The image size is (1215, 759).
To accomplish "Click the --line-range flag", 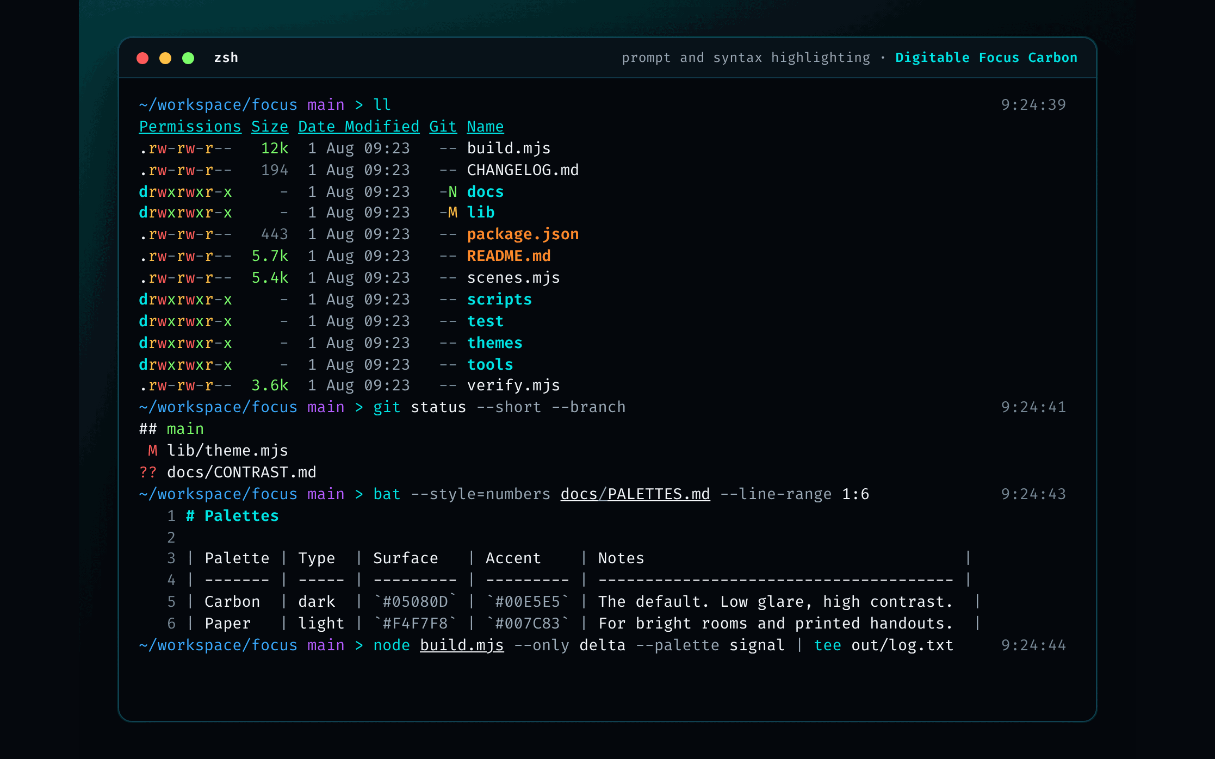I will click(776, 494).
